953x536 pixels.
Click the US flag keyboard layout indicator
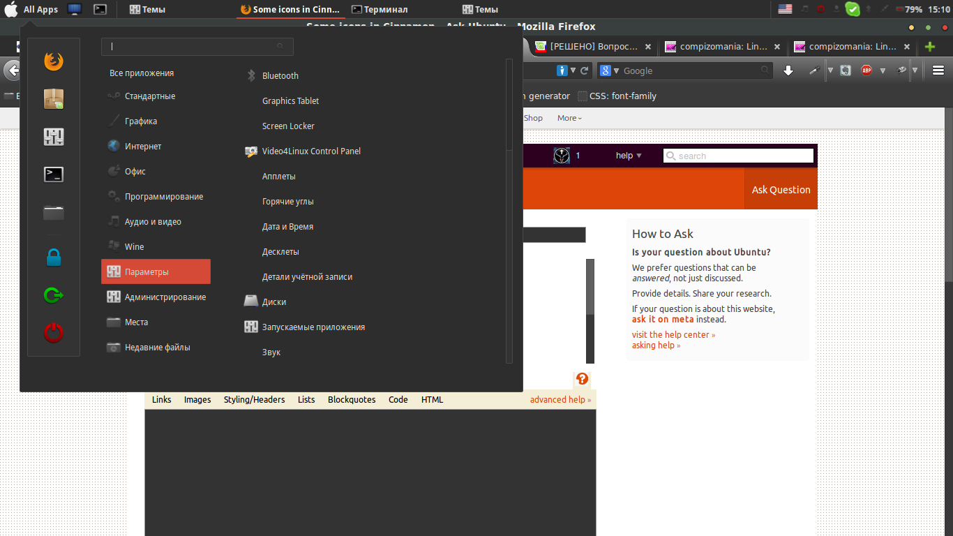(x=785, y=9)
